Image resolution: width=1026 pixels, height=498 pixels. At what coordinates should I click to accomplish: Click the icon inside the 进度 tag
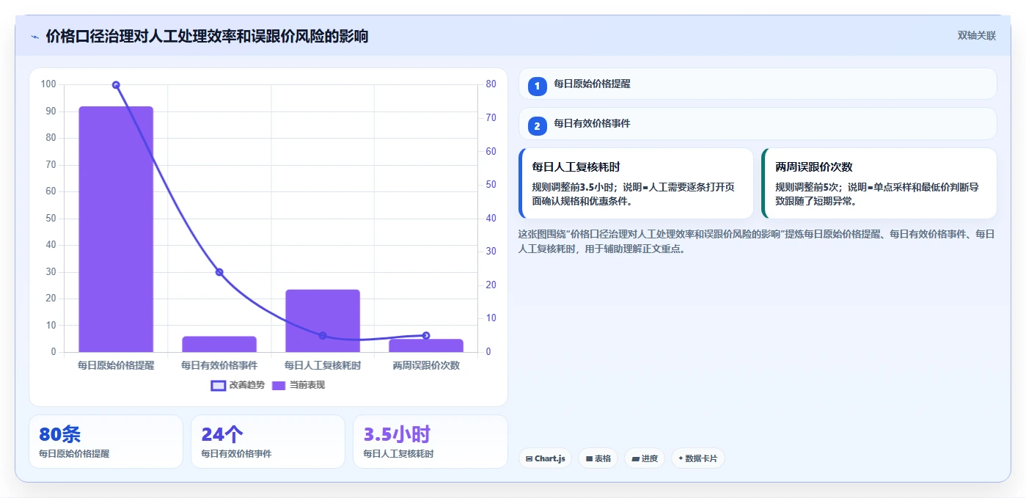click(635, 459)
